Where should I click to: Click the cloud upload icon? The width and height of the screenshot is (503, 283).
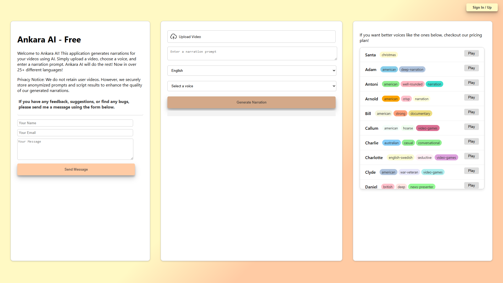pos(173,37)
